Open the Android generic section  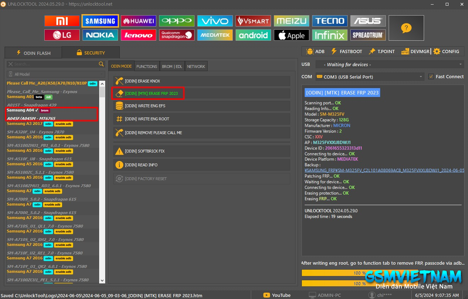(x=253, y=35)
